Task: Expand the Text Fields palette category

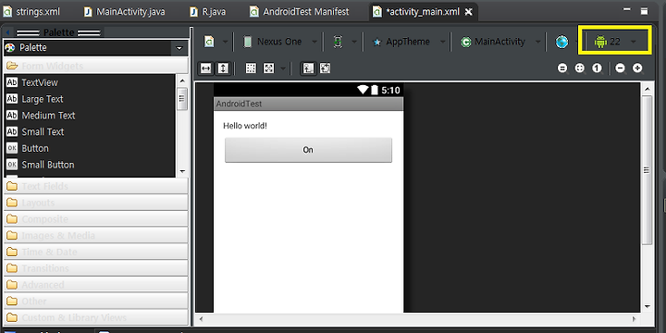Action: [x=96, y=186]
